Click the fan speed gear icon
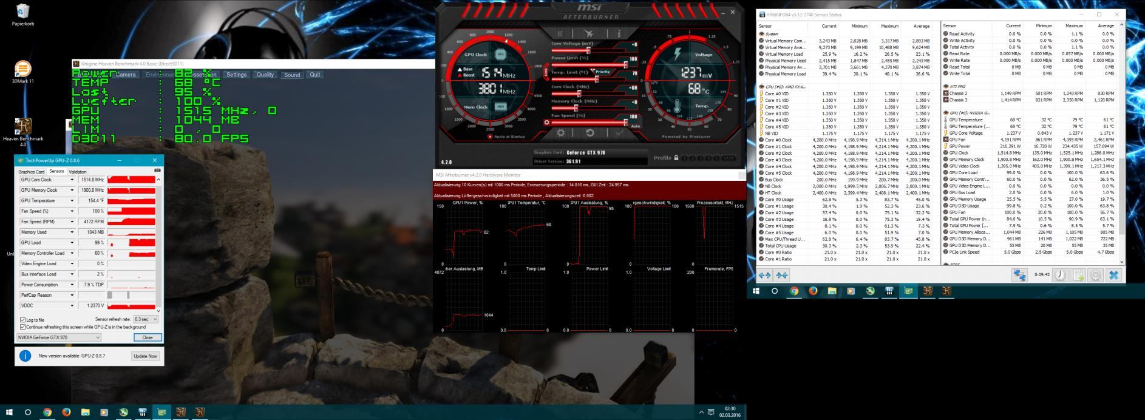1145x420 pixels. click(x=547, y=122)
